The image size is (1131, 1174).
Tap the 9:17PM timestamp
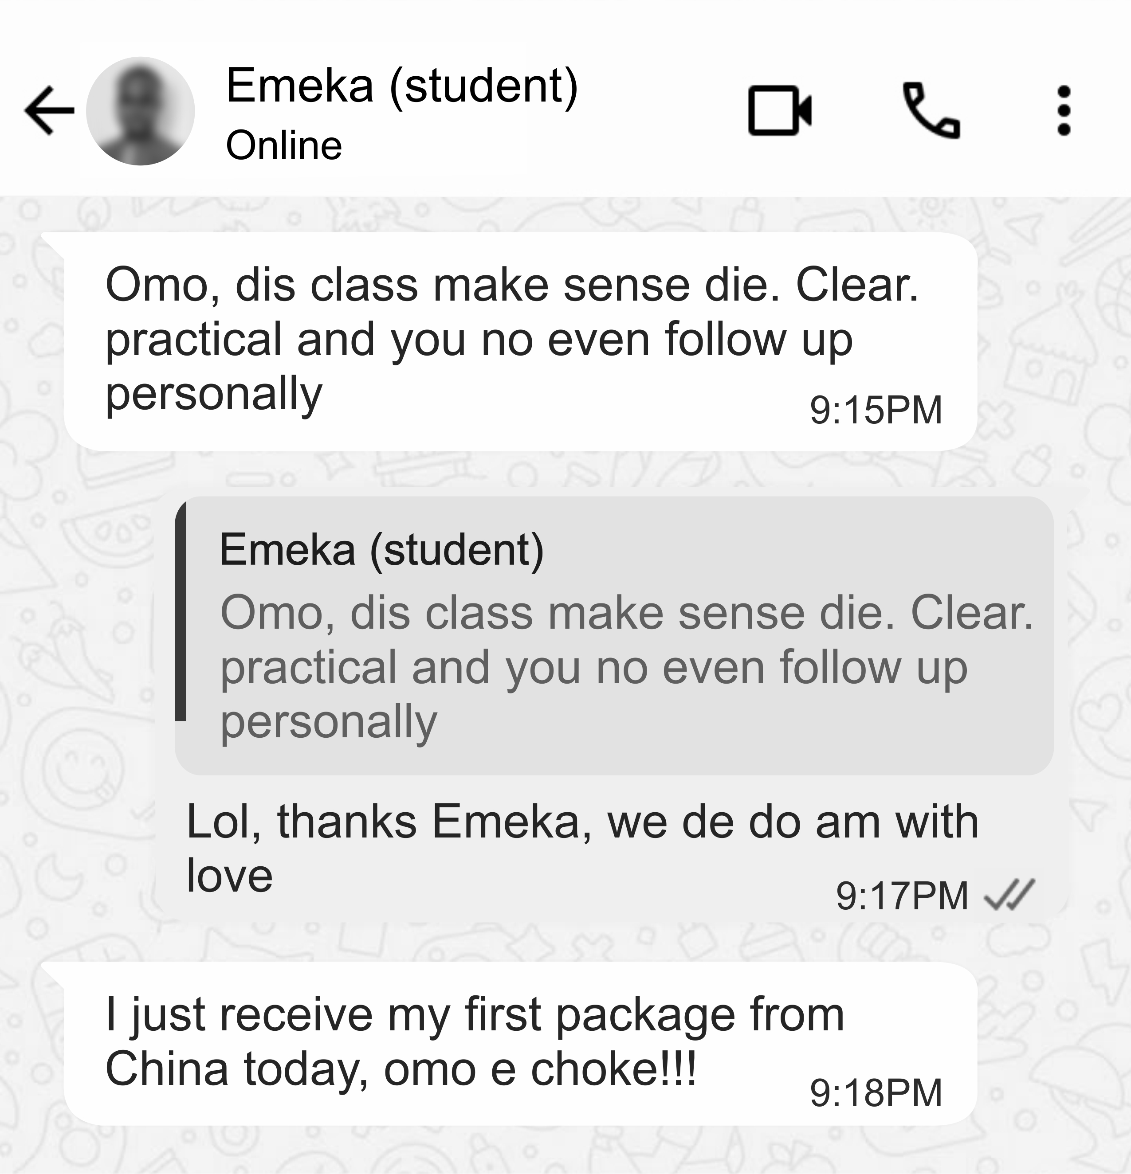[902, 896]
